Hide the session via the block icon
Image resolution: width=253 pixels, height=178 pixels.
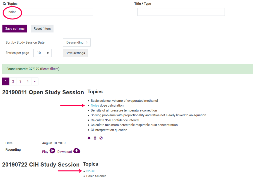click(x=101, y=138)
